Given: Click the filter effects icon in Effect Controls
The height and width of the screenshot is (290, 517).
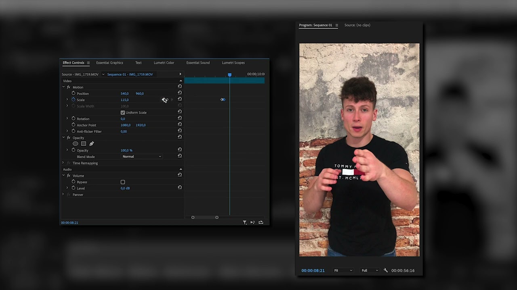Looking at the screenshot, I should (245, 222).
